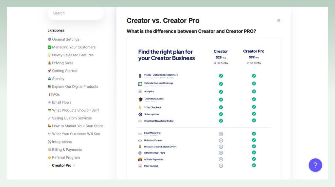
Task: Click the gear icon for General Settings
Action: (49, 39)
